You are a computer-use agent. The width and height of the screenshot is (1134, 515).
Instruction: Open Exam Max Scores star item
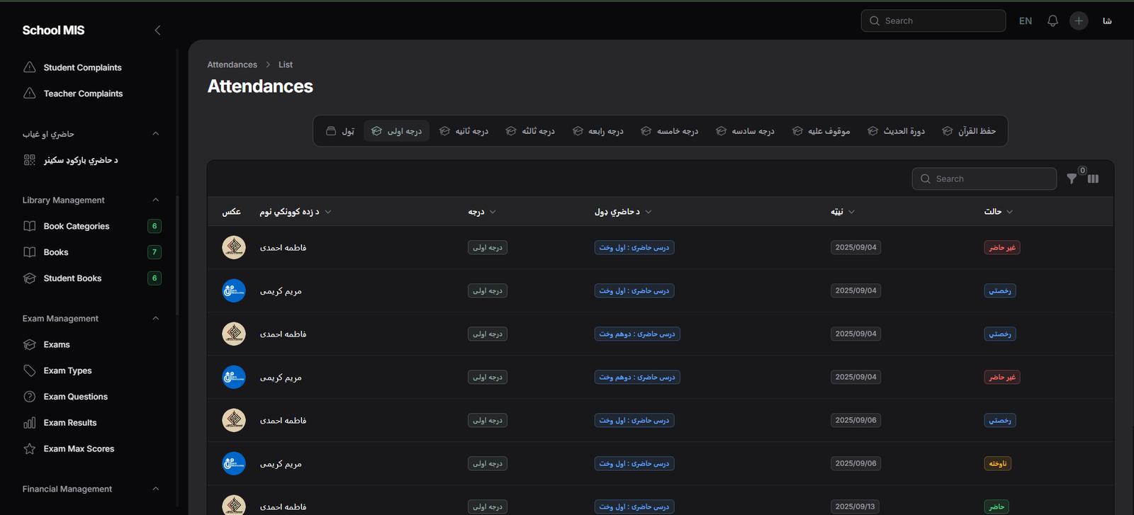[78, 449]
